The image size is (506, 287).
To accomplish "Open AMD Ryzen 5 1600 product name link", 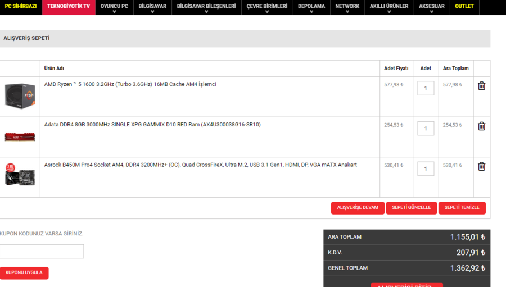I will point(130,84).
